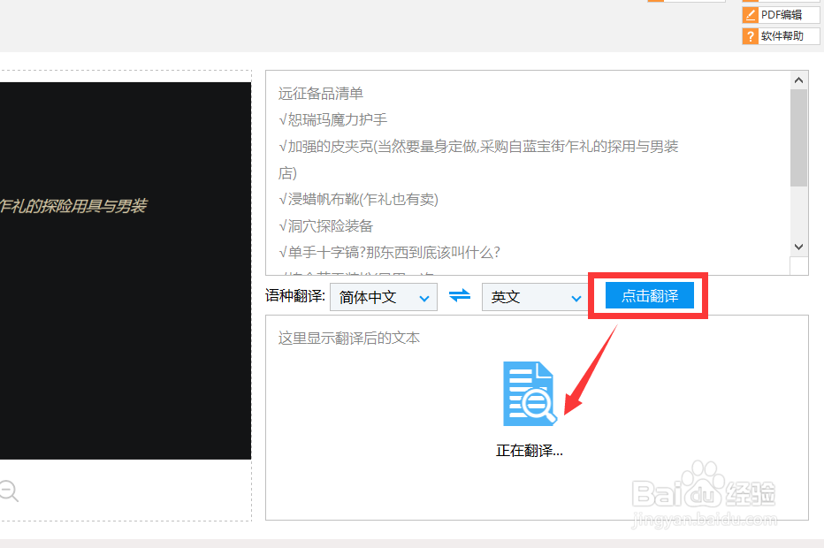Open 软件帮助 for software help

point(781,35)
